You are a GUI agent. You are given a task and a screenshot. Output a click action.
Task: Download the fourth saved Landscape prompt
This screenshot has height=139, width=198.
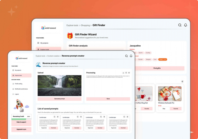tap(123, 128)
